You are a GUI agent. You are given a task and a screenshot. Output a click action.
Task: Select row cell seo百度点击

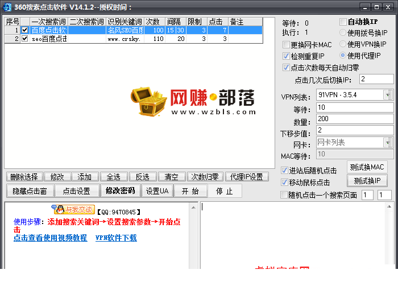tap(49, 39)
